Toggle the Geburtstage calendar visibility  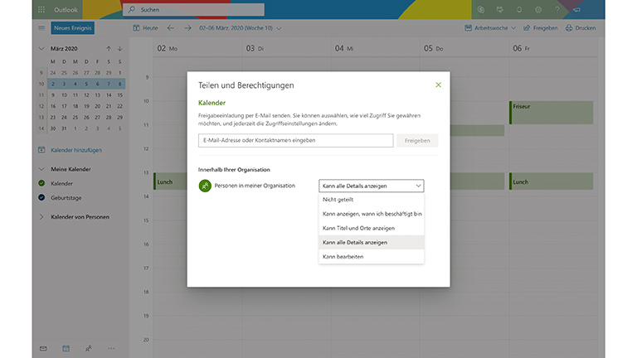click(x=42, y=197)
